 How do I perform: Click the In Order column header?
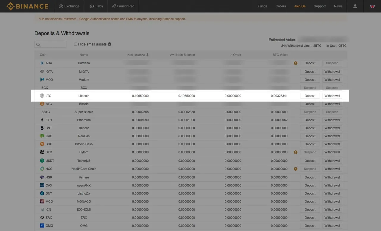[235, 55]
